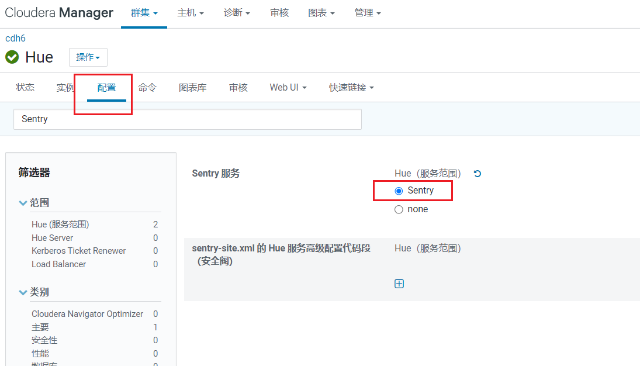
Task: Switch to the 实例 tab
Action: coord(65,88)
